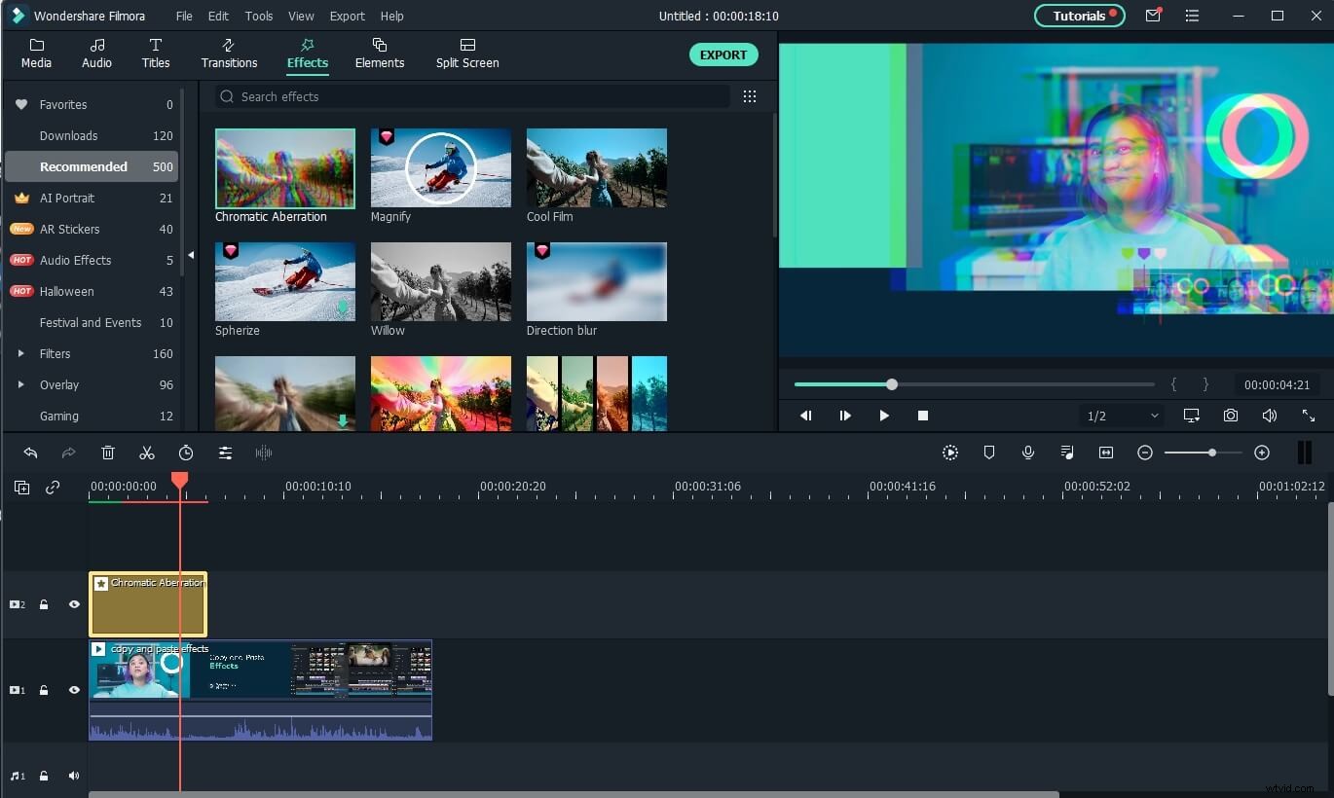Open Tutorials from the title bar
The height and width of the screenshot is (798, 1334).
click(x=1079, y=16)
